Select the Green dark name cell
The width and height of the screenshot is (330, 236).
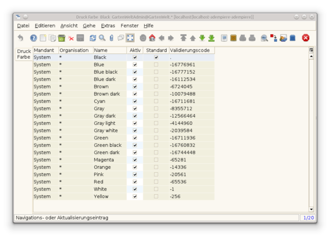click(110, 152)
